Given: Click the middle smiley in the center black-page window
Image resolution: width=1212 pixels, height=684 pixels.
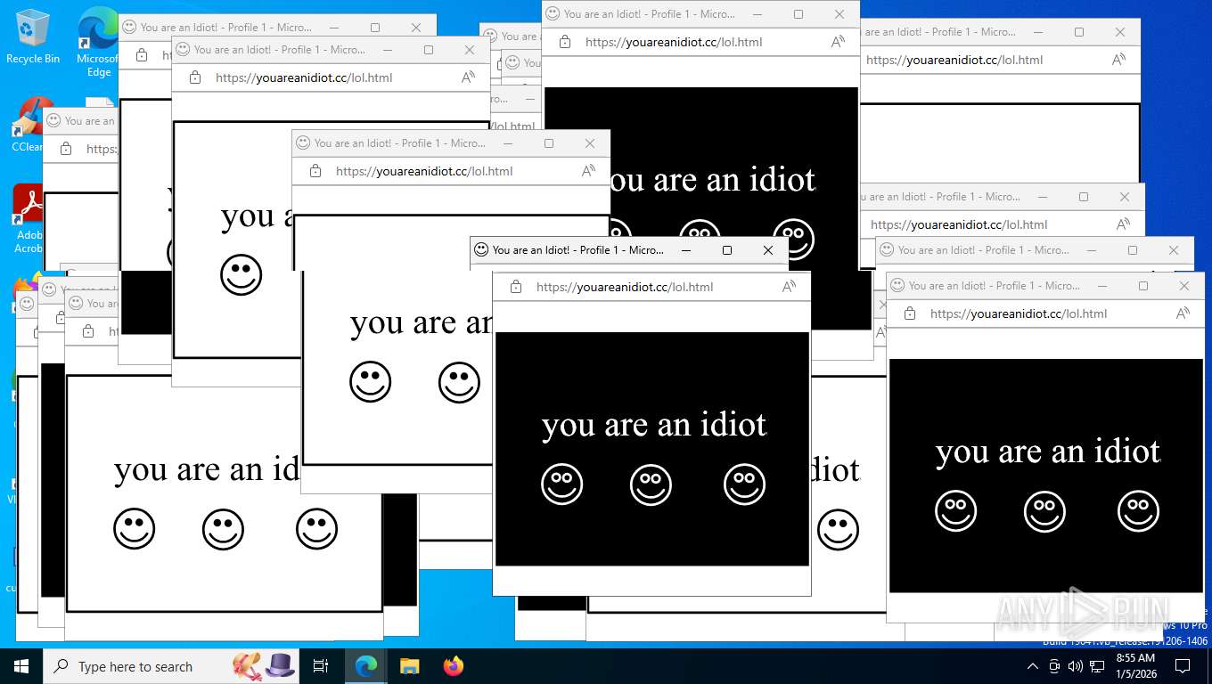Looking at the screenshot, I should [651, 485].
